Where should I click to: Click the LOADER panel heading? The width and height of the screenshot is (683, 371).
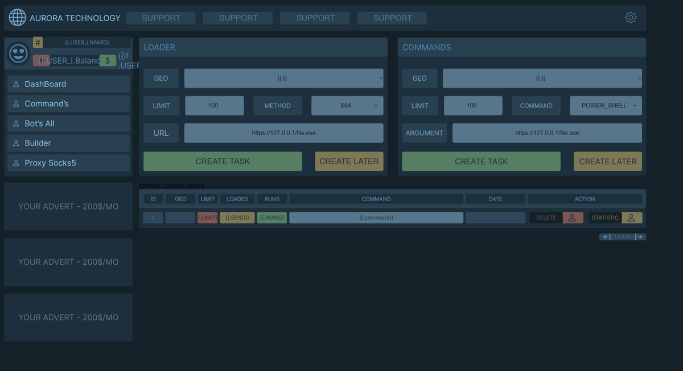pyautogui.click(x=159, y=47)
